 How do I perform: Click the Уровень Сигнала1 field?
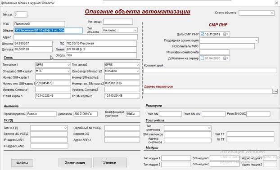pyautogui.click(x=53, y=89)
